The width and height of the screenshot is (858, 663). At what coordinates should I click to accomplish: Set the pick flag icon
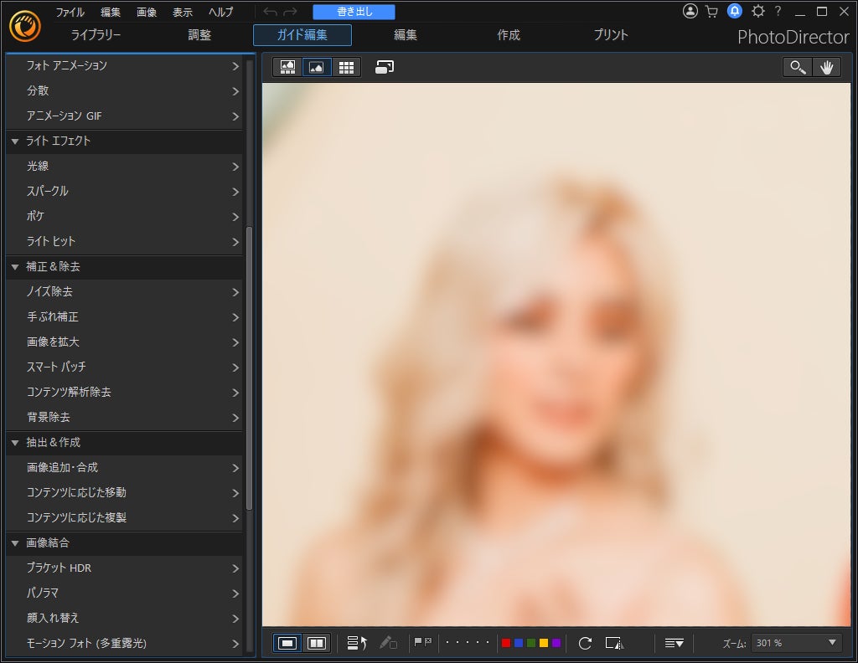tap(418, 642)
